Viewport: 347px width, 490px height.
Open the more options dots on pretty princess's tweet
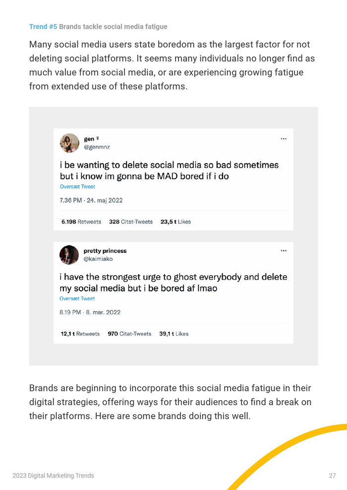click(284, 251)
